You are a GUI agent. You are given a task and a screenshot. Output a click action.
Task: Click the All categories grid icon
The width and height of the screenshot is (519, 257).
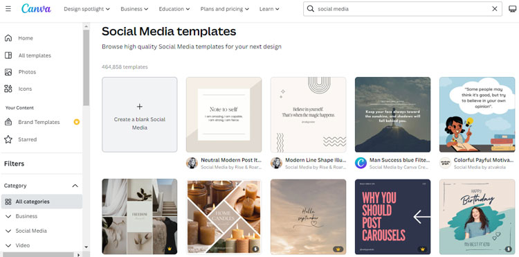pyautogui.click(x=8, y=202)
